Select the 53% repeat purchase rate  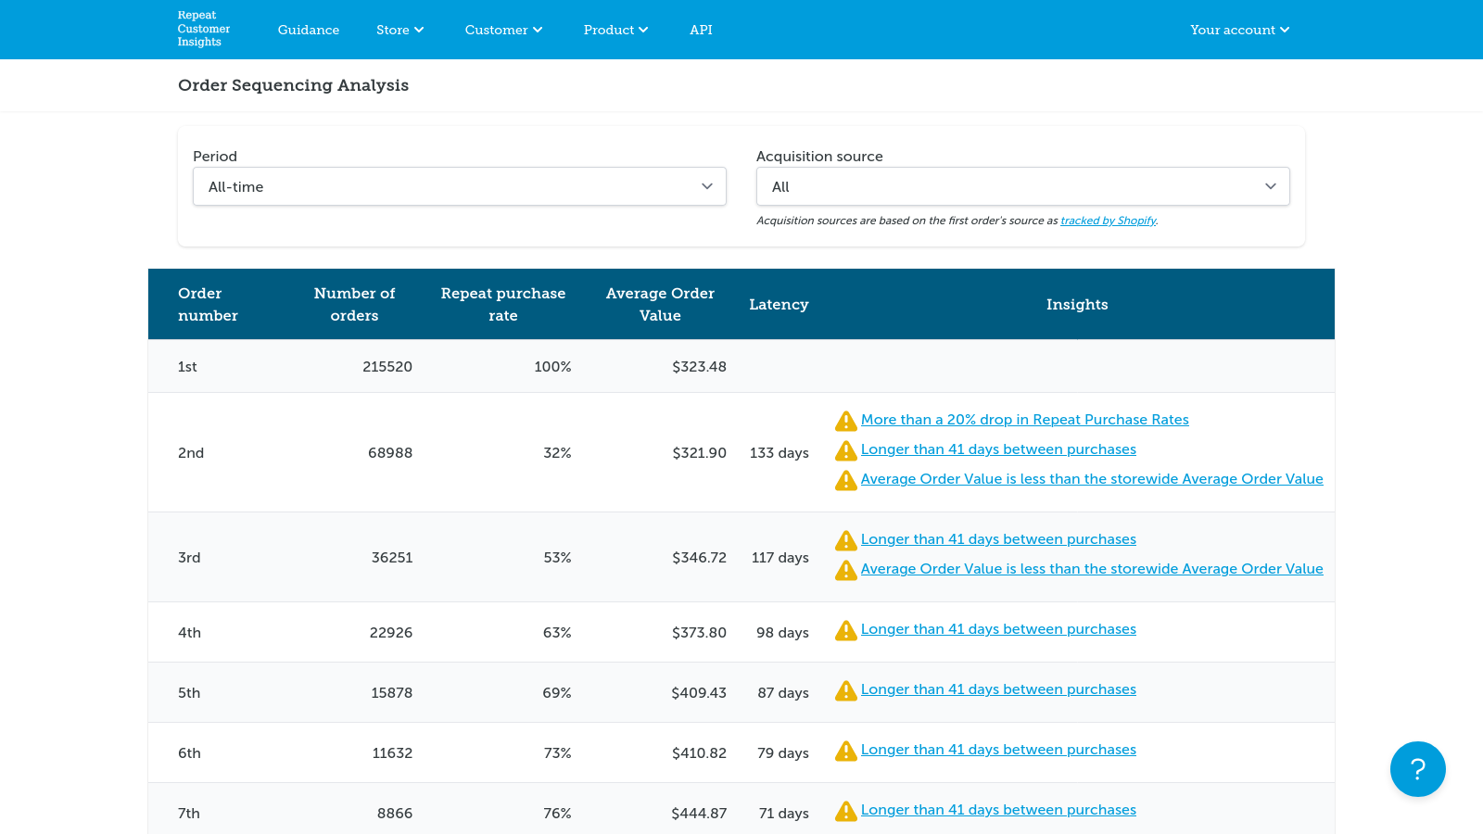coord(557,558)
